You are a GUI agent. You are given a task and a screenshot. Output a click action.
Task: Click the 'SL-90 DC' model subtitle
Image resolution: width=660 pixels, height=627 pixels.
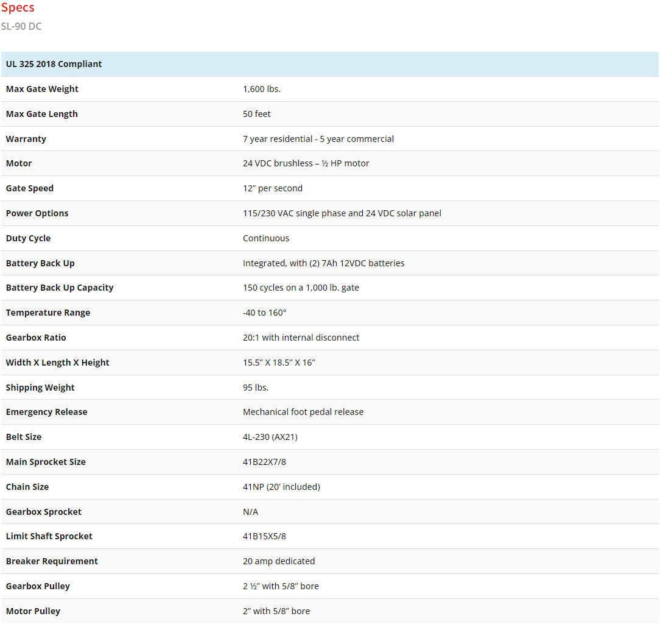coord(21,26)
